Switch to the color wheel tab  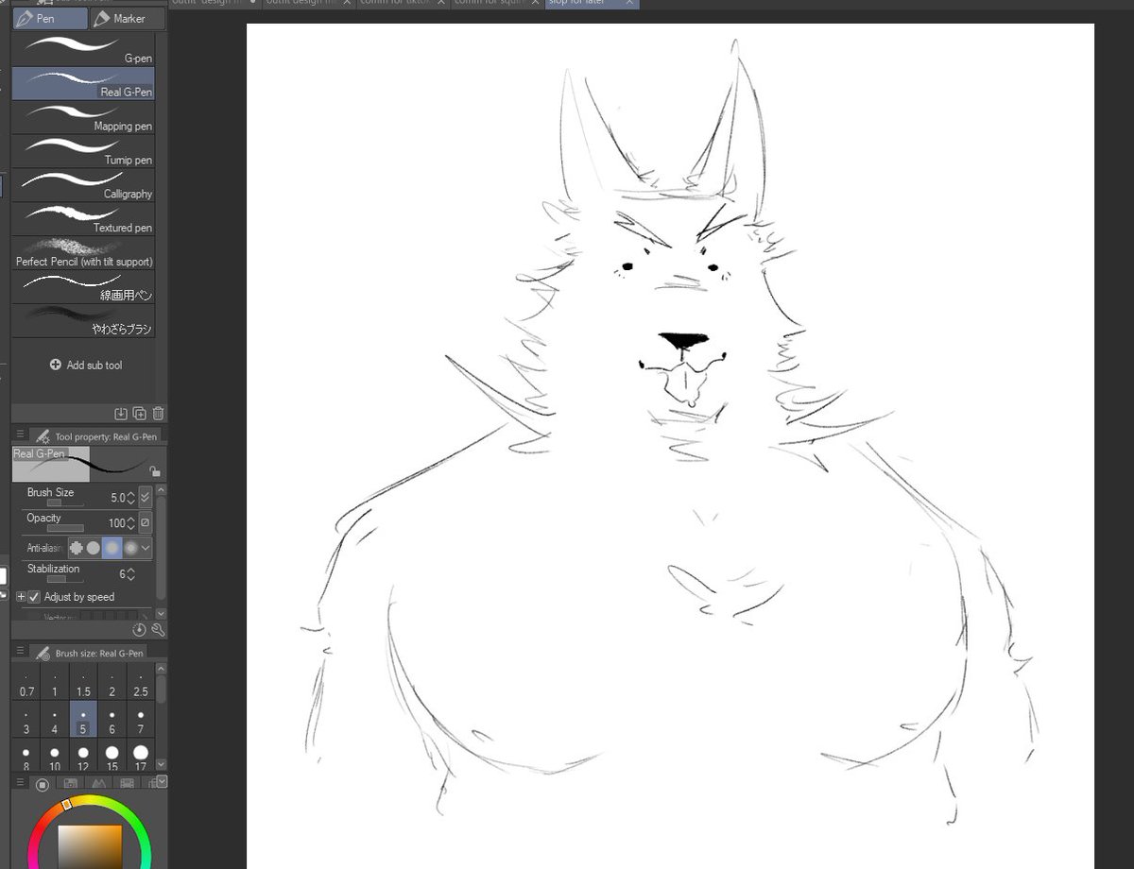coord(43,784)
